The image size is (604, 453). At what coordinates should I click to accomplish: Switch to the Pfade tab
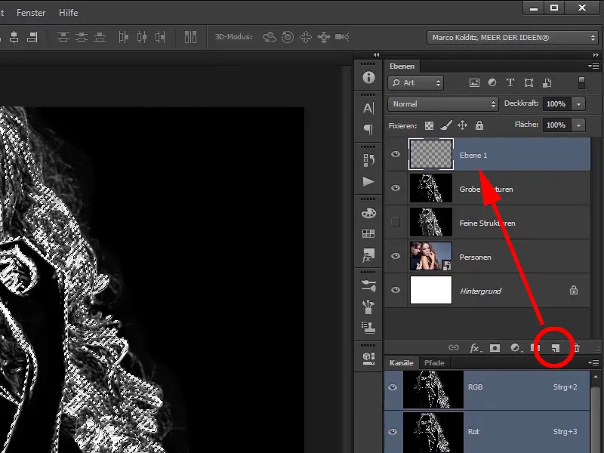coord(434,363)
